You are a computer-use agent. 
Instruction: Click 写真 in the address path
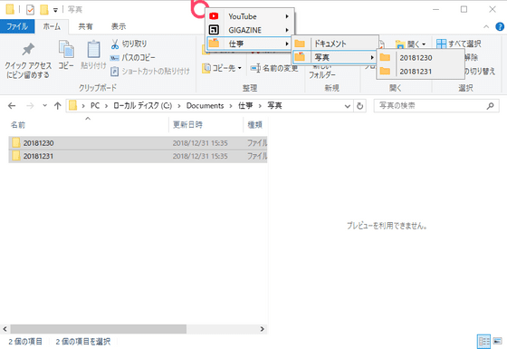point(274,105)
